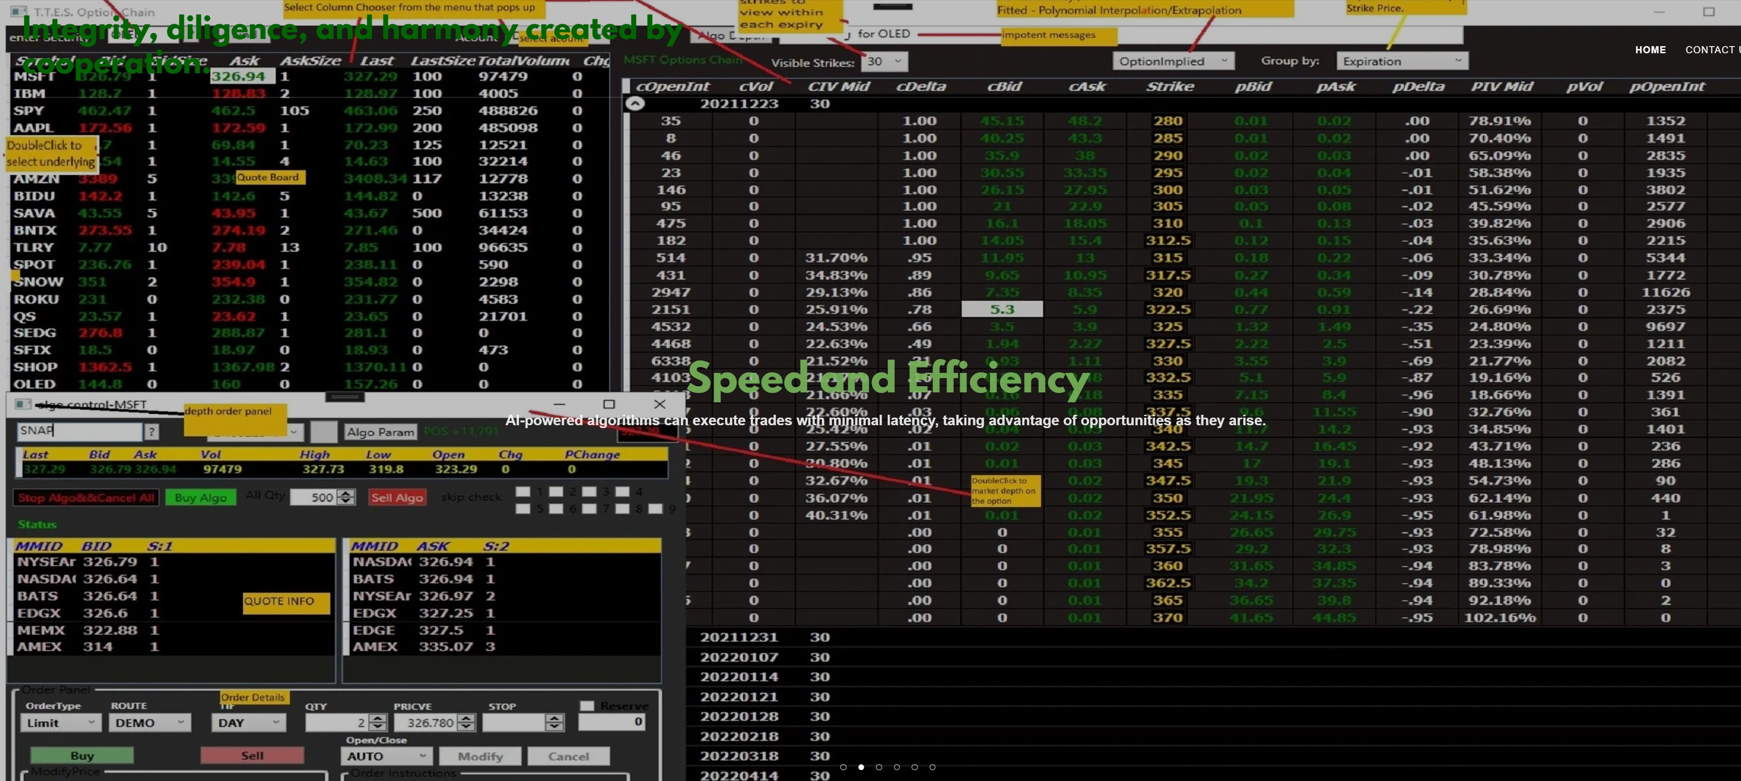
Task: Tick skip check box 9
Action: pyautogui.click(x=656, y=508)
